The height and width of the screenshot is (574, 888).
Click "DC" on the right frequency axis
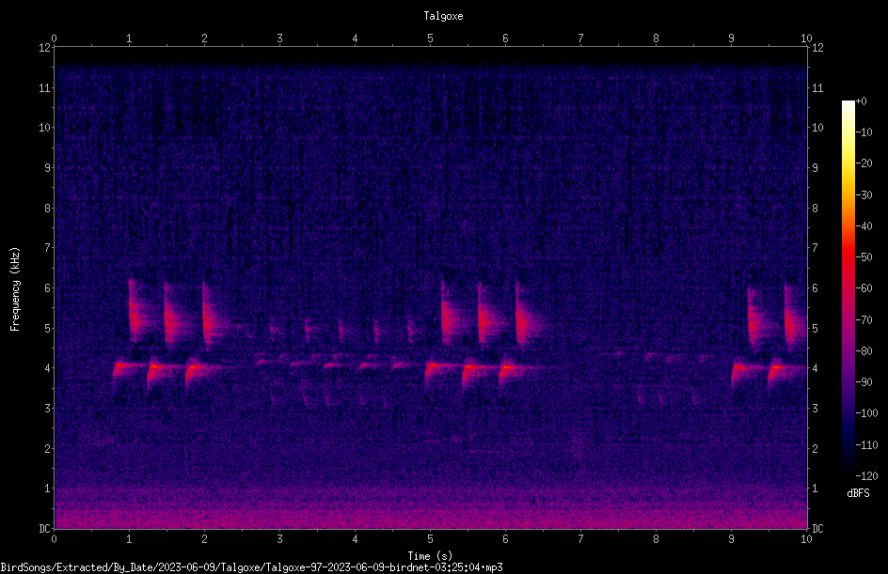(817, 529)
